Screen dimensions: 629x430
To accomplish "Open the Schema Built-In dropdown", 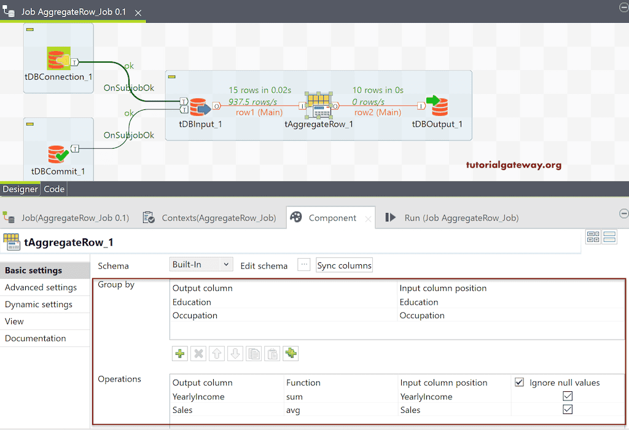I will [x=201, y=264].
